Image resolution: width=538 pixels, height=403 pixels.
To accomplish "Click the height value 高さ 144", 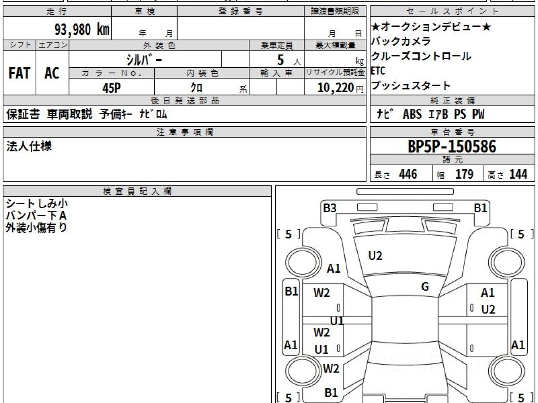I will (x=508, y=174).
